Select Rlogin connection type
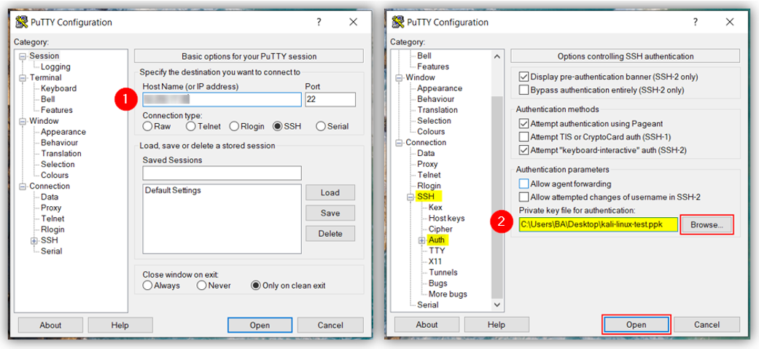Screen dimensions: 759x349 (x=234, y=126)
